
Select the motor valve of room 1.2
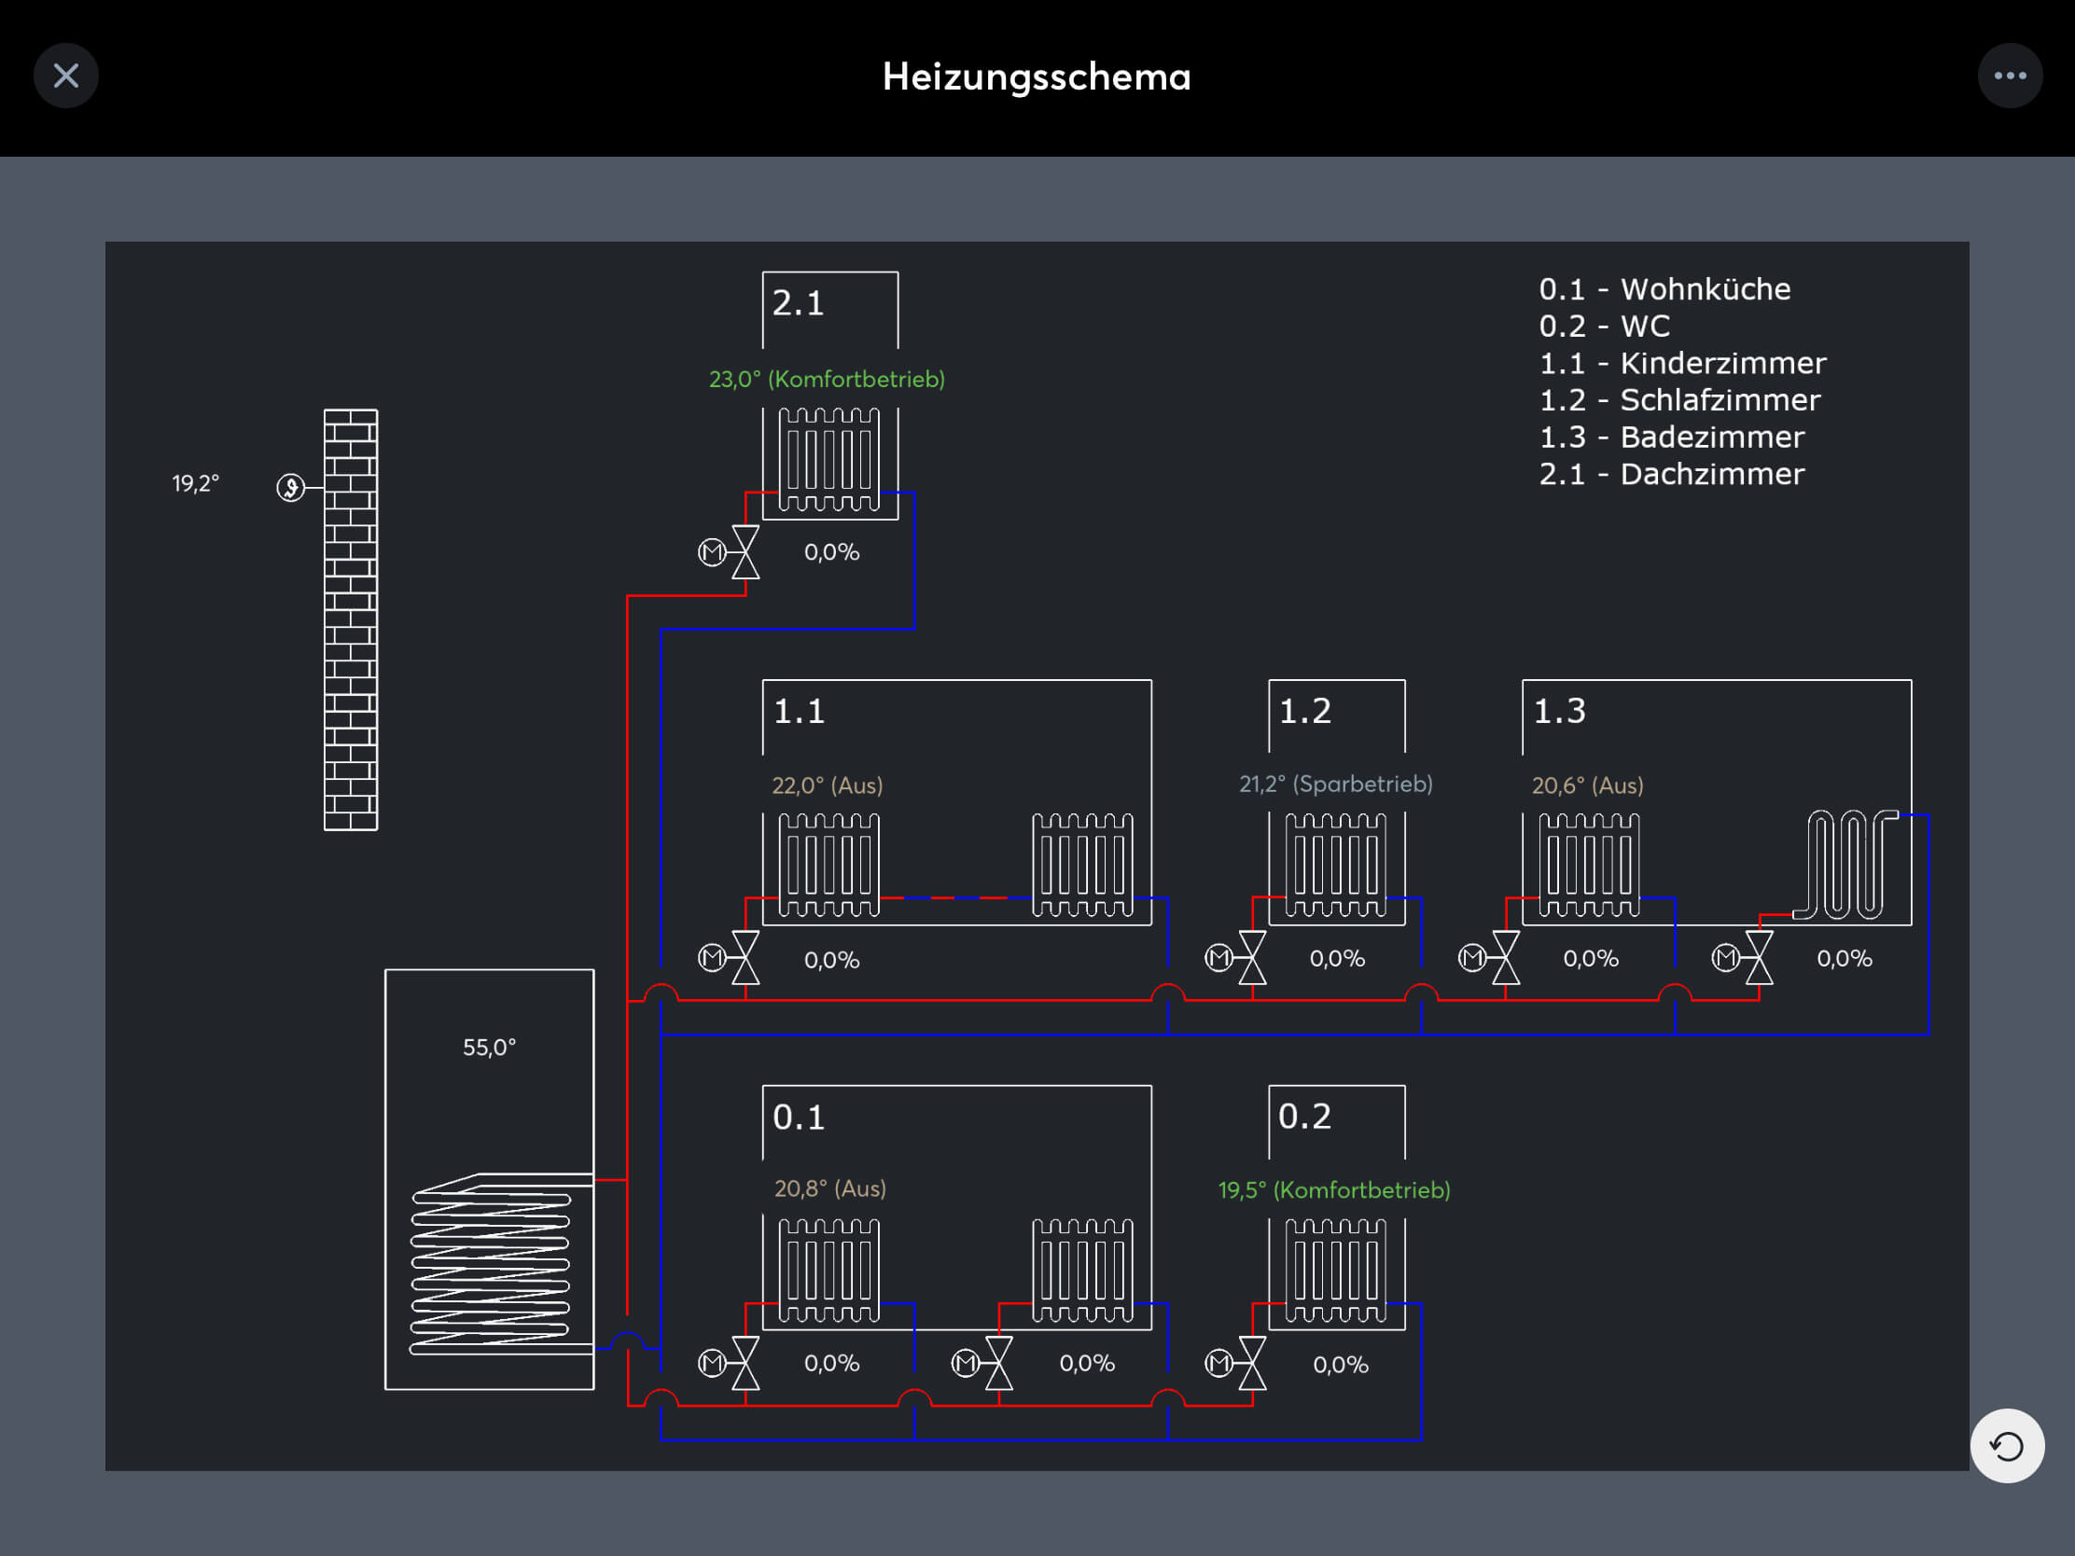tap(1237, 958)
